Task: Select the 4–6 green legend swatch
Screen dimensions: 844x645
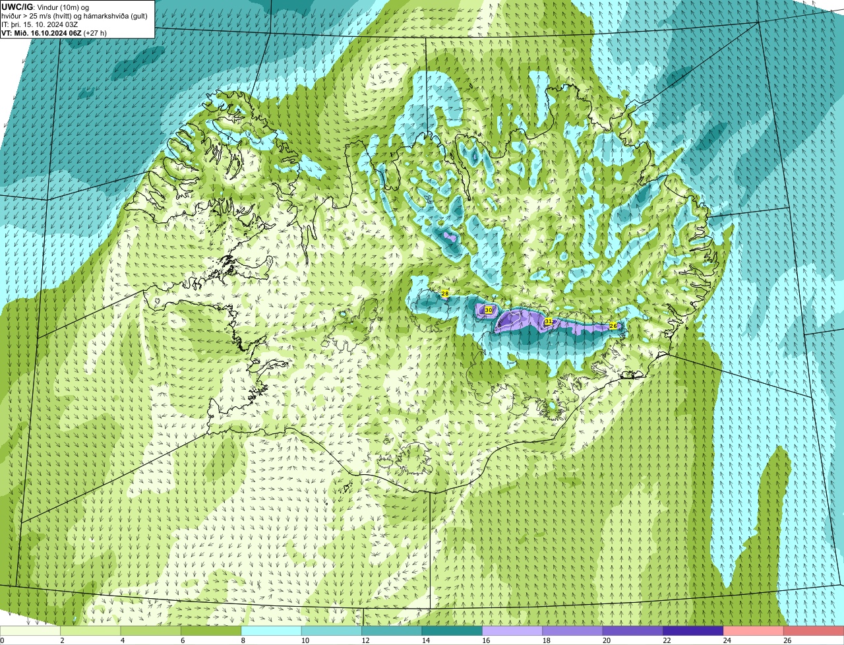Action: [151, 631]
